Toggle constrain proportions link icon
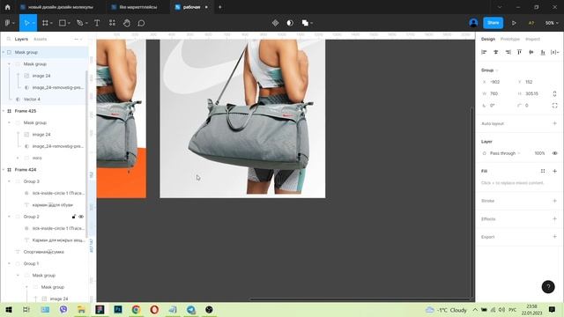The image size is (564, 317). (554, 93)
